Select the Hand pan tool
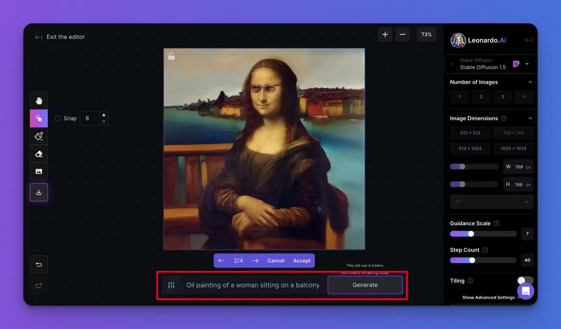Screen dimensions: 561x329 click(39, 101)
